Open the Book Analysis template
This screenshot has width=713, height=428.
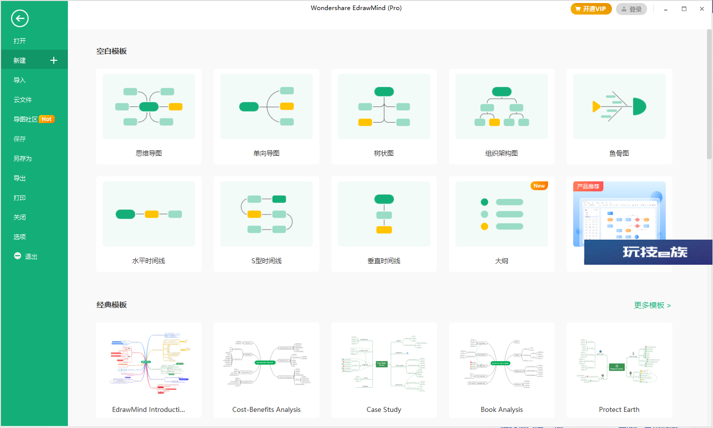(x=502, y=370)
